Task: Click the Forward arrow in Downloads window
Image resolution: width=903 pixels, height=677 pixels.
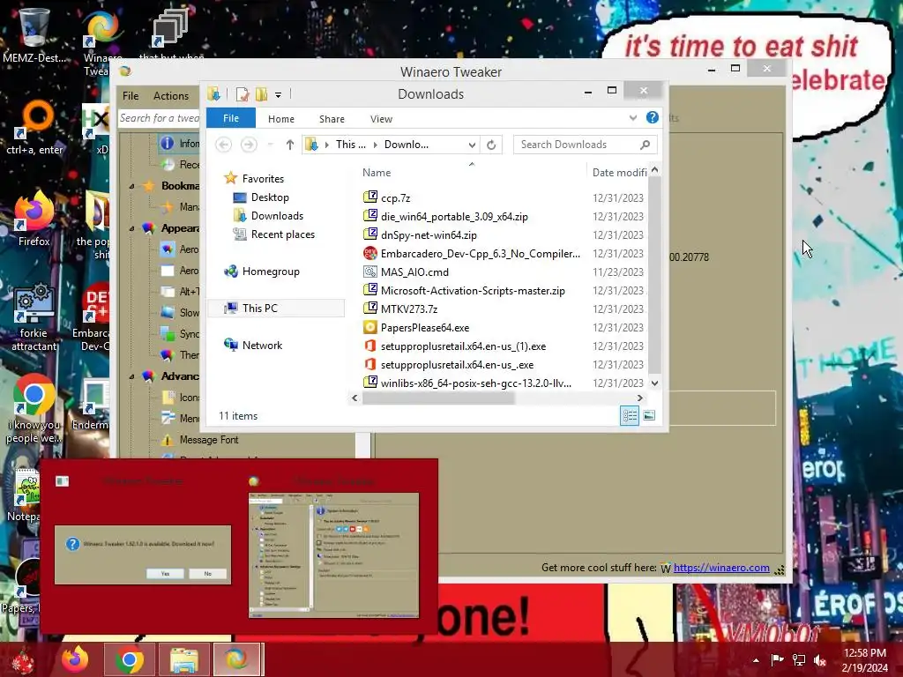Action: 248,145
